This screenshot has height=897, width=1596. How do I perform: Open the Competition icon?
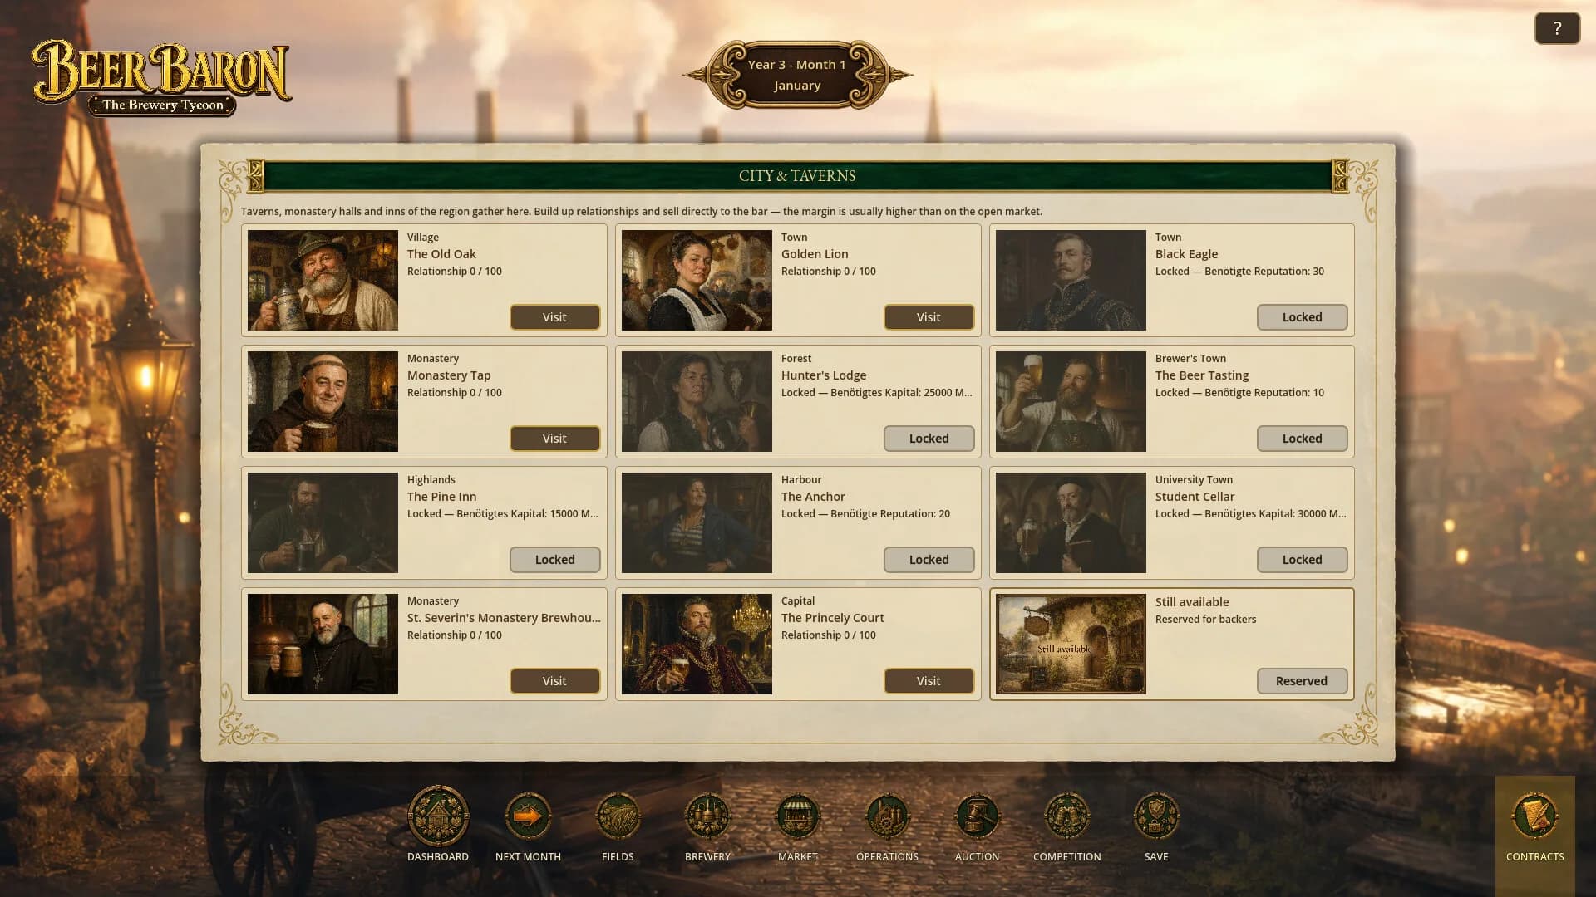coord(1066,816)
